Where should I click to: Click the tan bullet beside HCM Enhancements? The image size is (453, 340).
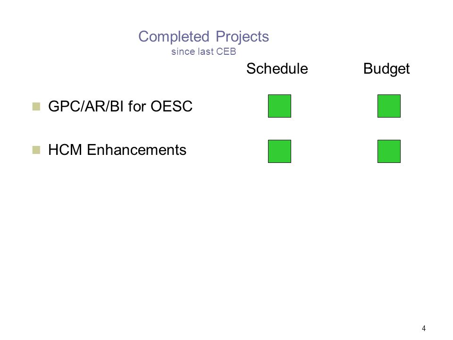pyautogui.click(x=36, y=150)
